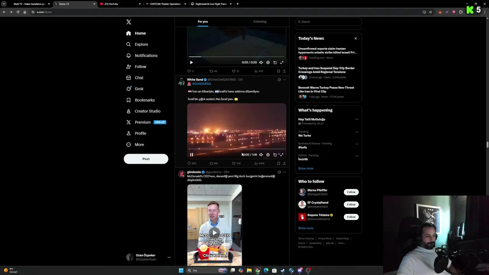The width and height of the screenshot is (489, 275).
Task: Show more under Who to follow
Action: (x=306, y=228)
